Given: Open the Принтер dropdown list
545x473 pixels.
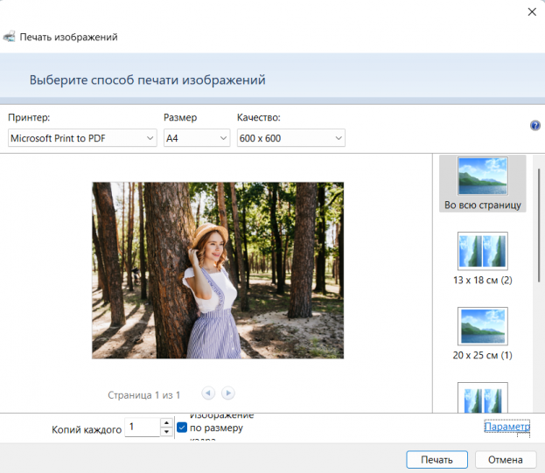Looking at the screenshot, I should click(81, 138).
